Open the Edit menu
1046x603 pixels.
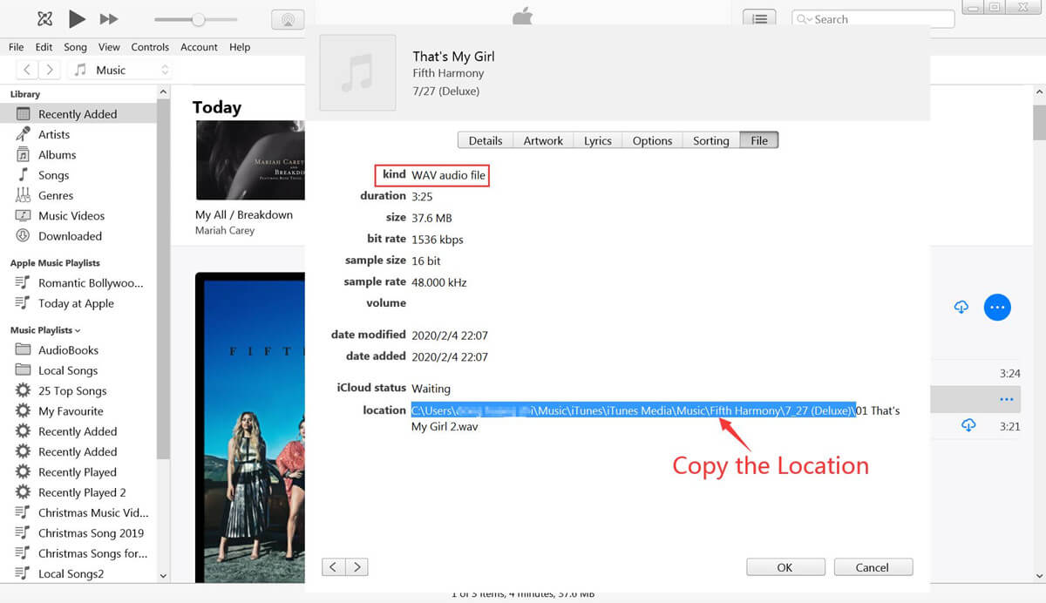44,47
